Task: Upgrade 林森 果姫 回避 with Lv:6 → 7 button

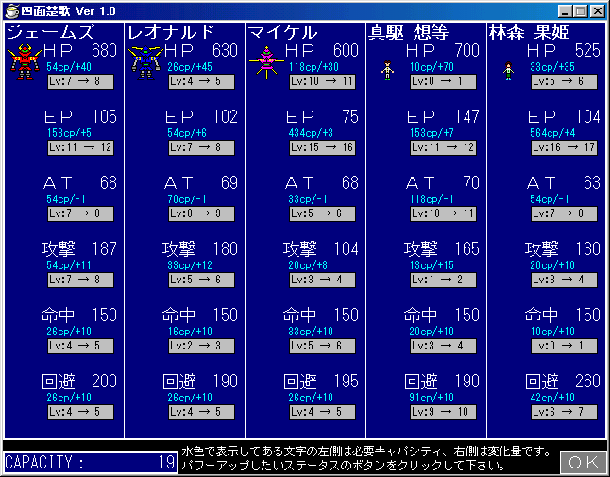Action: pyautogui.click(x=565, y=413)
